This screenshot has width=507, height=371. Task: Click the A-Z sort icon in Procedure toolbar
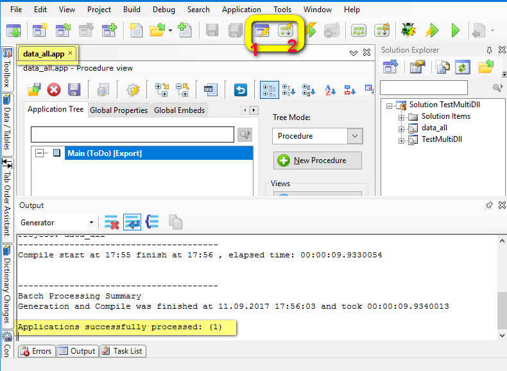click(330, 90)
